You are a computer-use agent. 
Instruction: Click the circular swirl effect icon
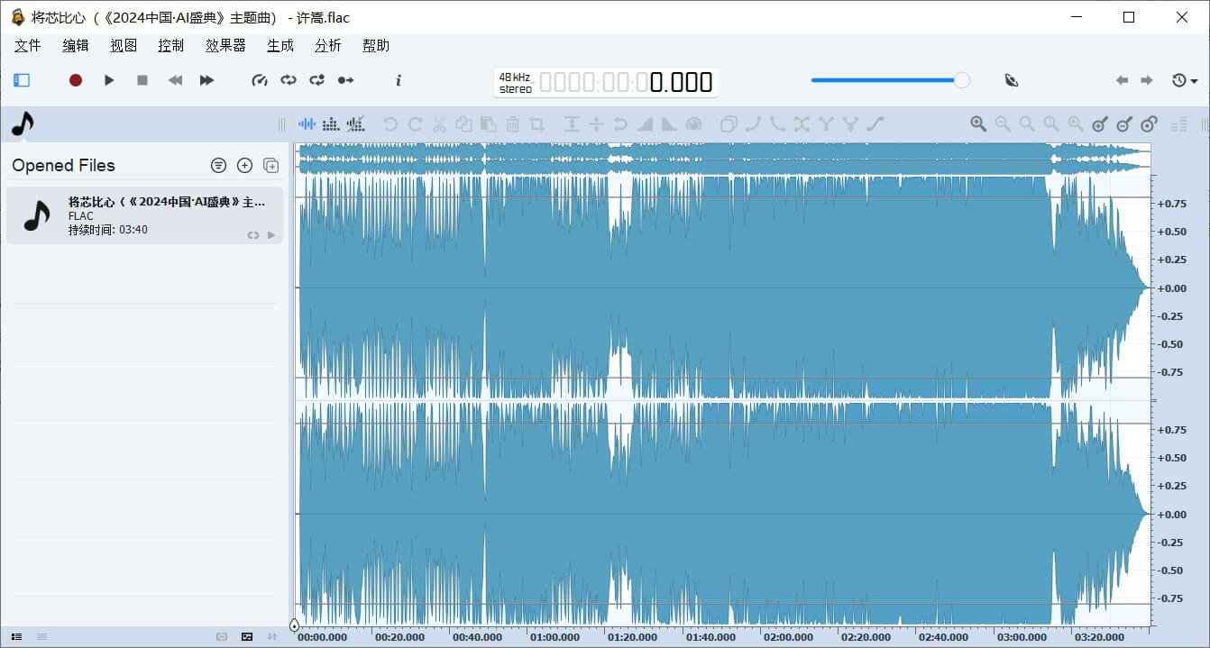click(x=693, y=124)
